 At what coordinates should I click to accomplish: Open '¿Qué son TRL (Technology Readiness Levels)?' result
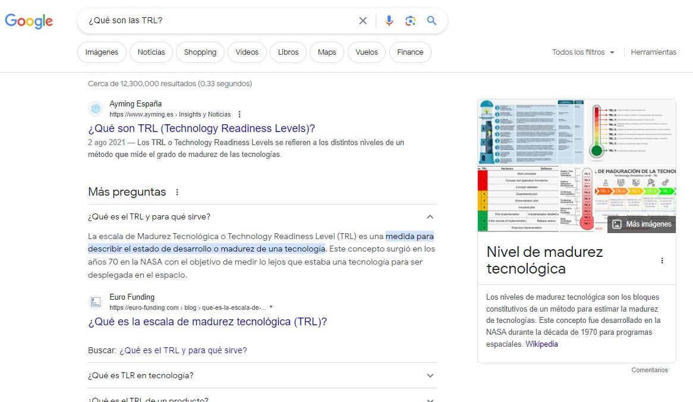click(x=201, y=128)
